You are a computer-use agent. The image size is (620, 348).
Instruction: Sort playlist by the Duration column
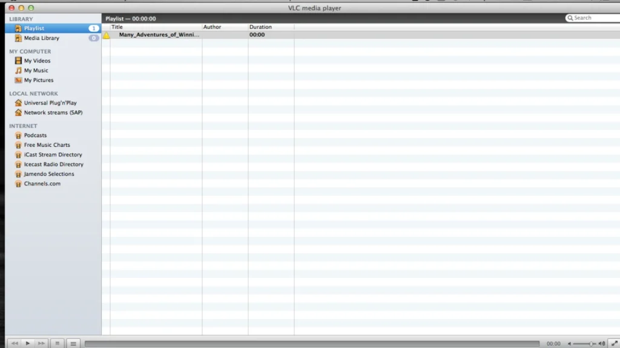click(x=260, y=27)
